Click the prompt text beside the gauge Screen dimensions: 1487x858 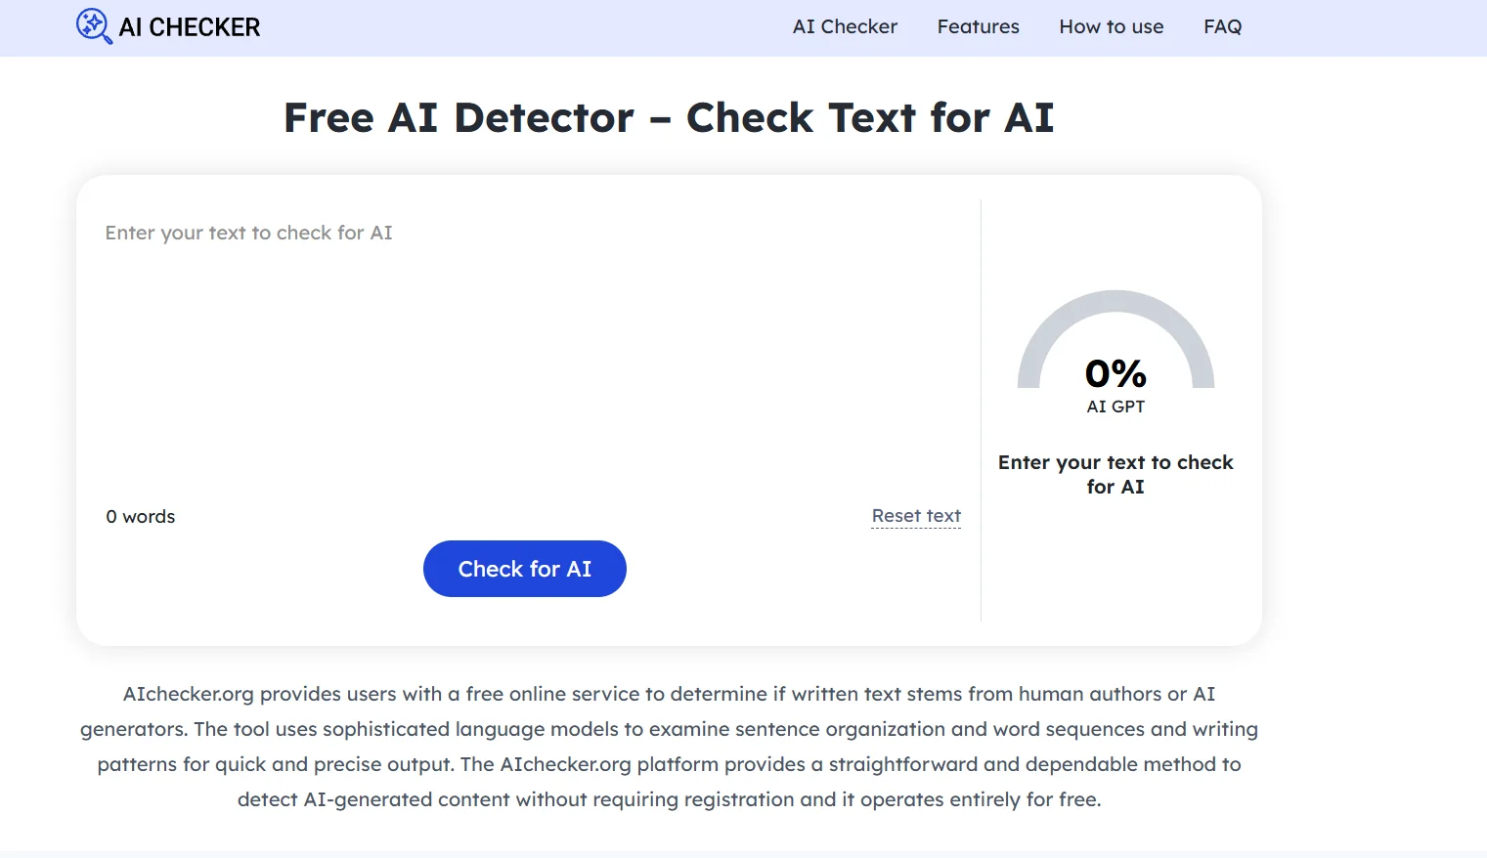pos(1115,474)
